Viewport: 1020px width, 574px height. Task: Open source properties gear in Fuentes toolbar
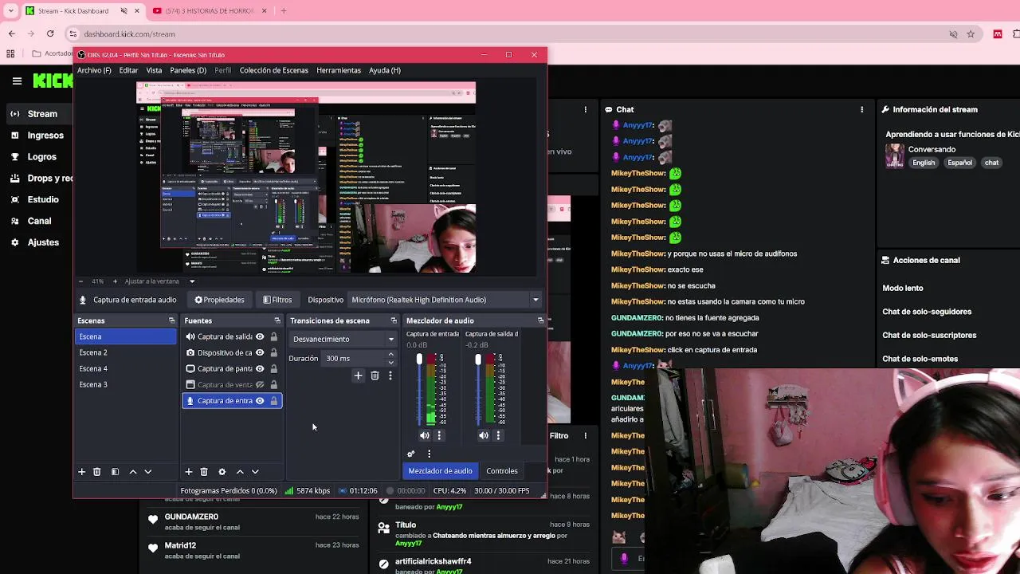coord(222,472)
